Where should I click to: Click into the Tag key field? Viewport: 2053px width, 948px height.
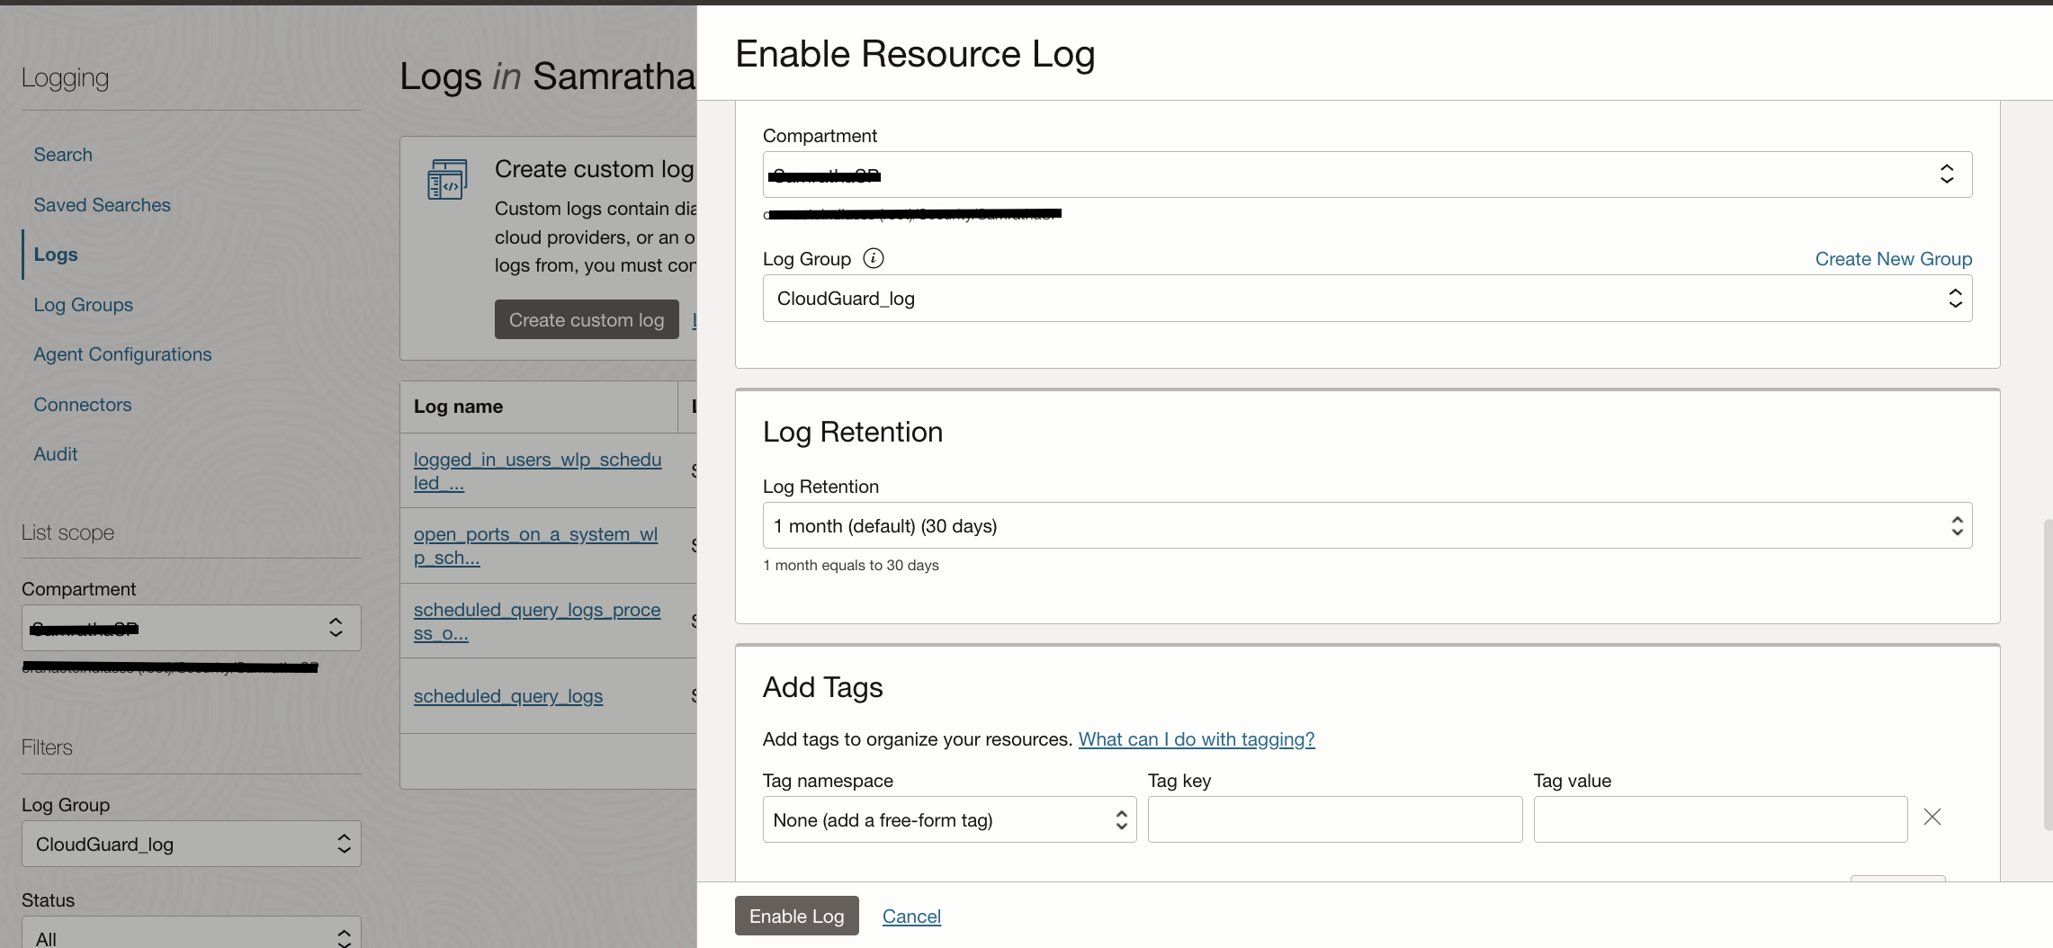[1334, 820]
